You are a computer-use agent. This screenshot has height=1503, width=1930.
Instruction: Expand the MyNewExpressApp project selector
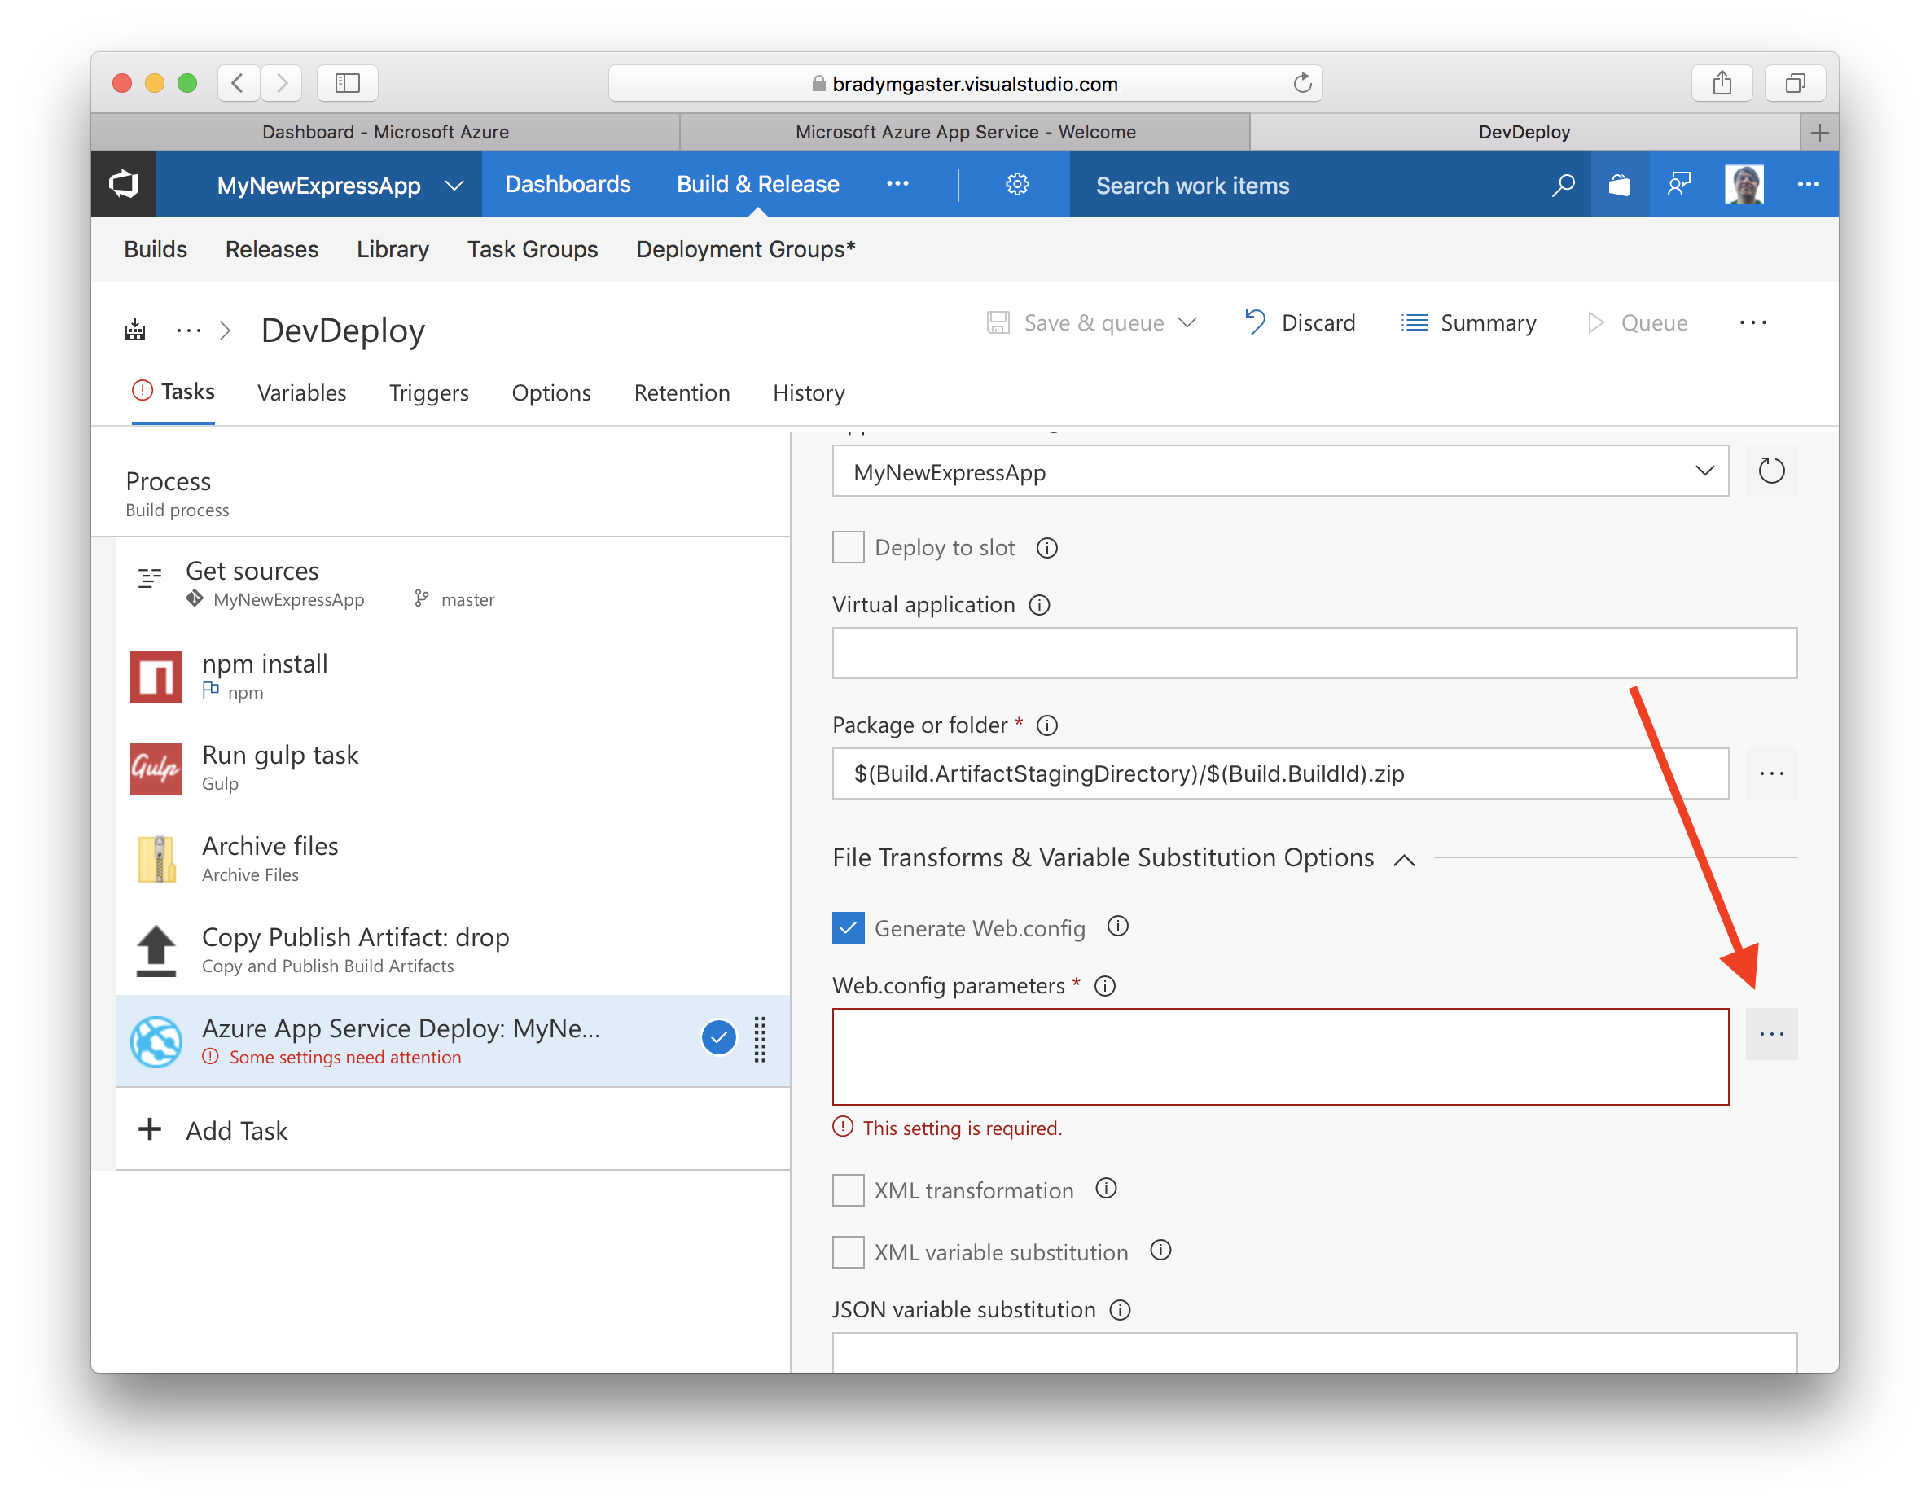(x=454, y=186)
